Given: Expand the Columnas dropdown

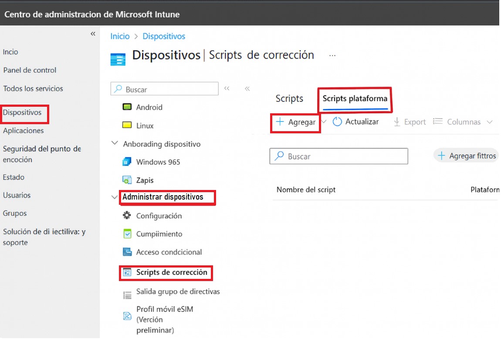Looking at the screenshot, I should [x=489, y=122].
